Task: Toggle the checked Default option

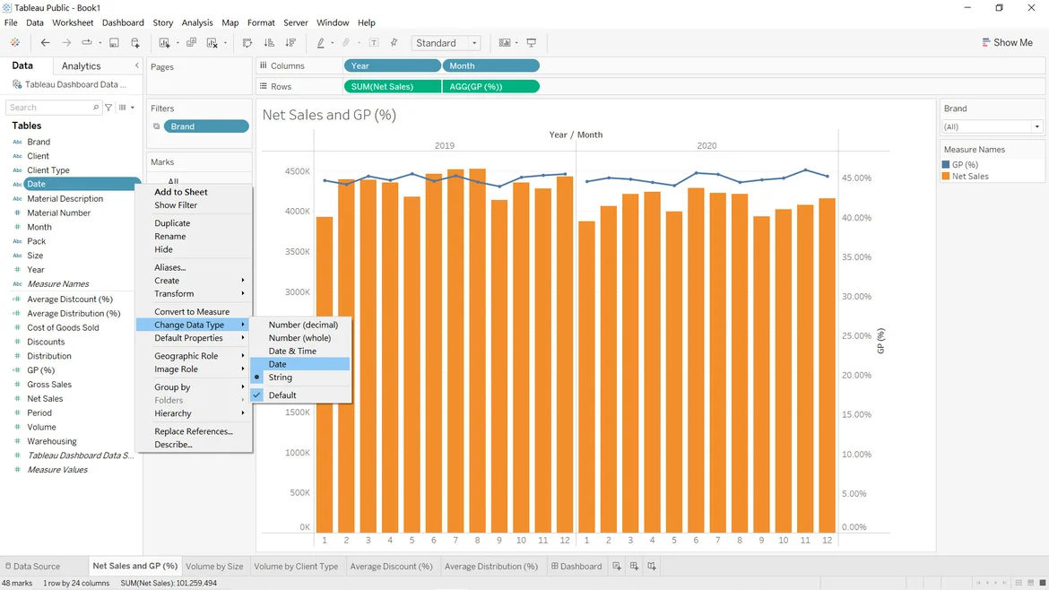Action: [282, 395]
